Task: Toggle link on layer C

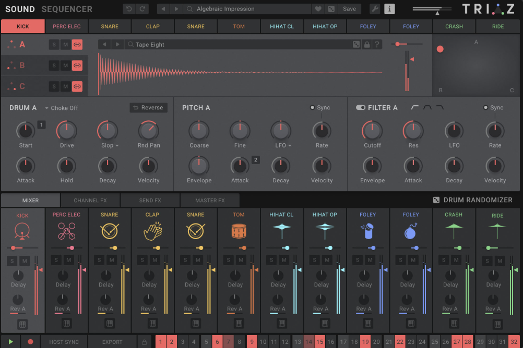Action: 77,86
